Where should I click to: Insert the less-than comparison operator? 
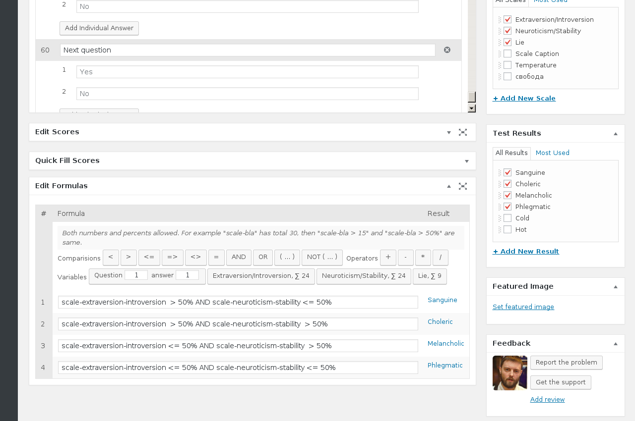tap(111, 258)
